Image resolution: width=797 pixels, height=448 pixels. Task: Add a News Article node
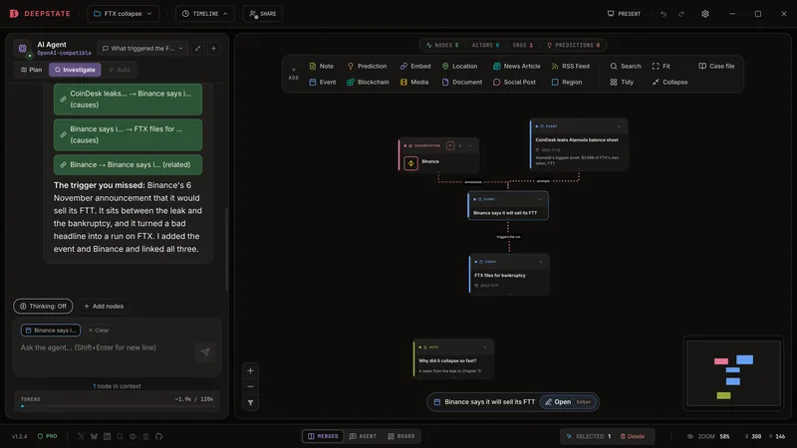click(516, 66)
